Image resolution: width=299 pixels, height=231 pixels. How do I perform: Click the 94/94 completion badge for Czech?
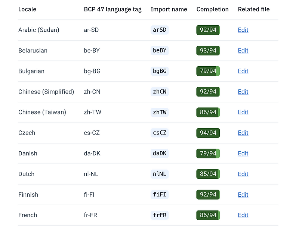click(x=208, y=133)
